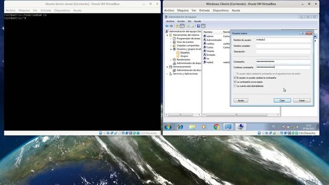
Task: Uncheck 'El usuario no puede cambiar la contraseña'
Action: pos(235,78)
